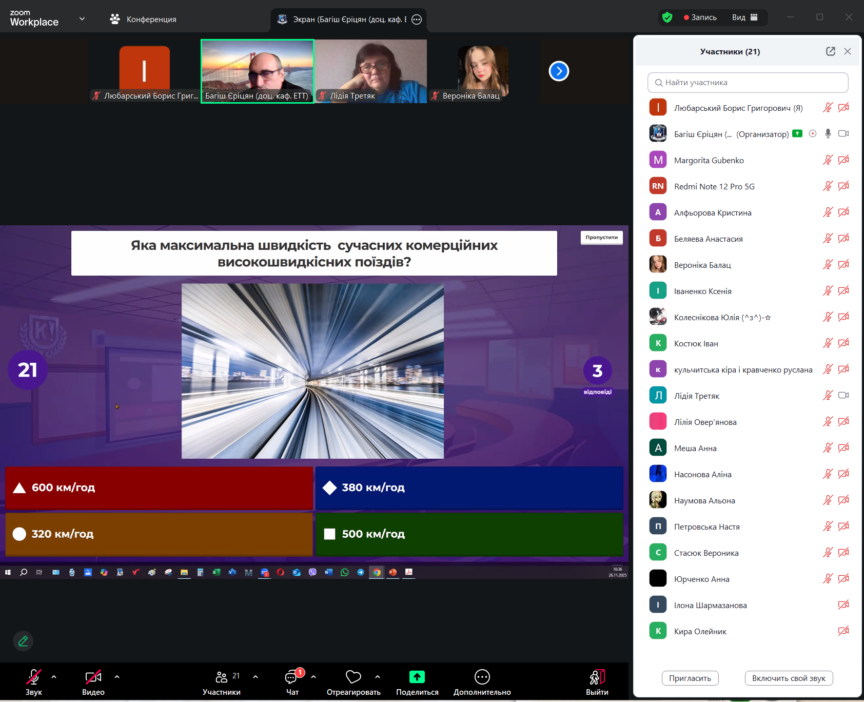The image size is (864, 702).
Task: Open the Участники list from the toolbar
Action: 222,682
